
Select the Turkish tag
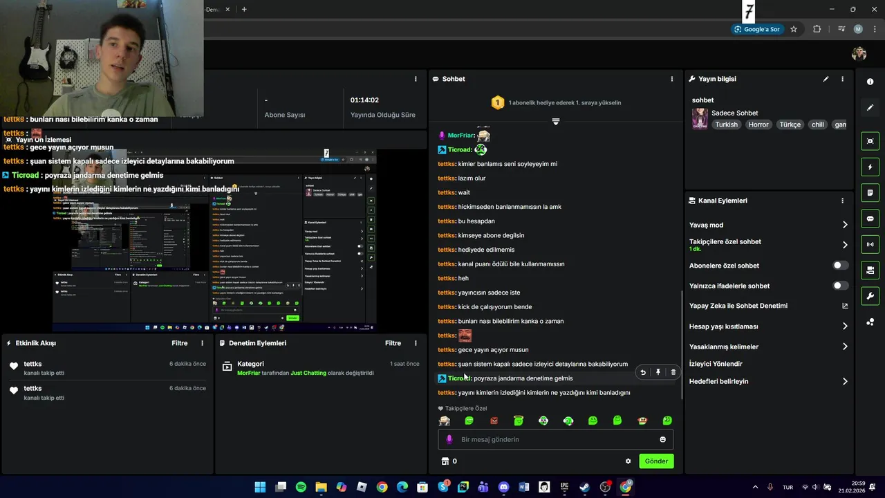point(727,124)
